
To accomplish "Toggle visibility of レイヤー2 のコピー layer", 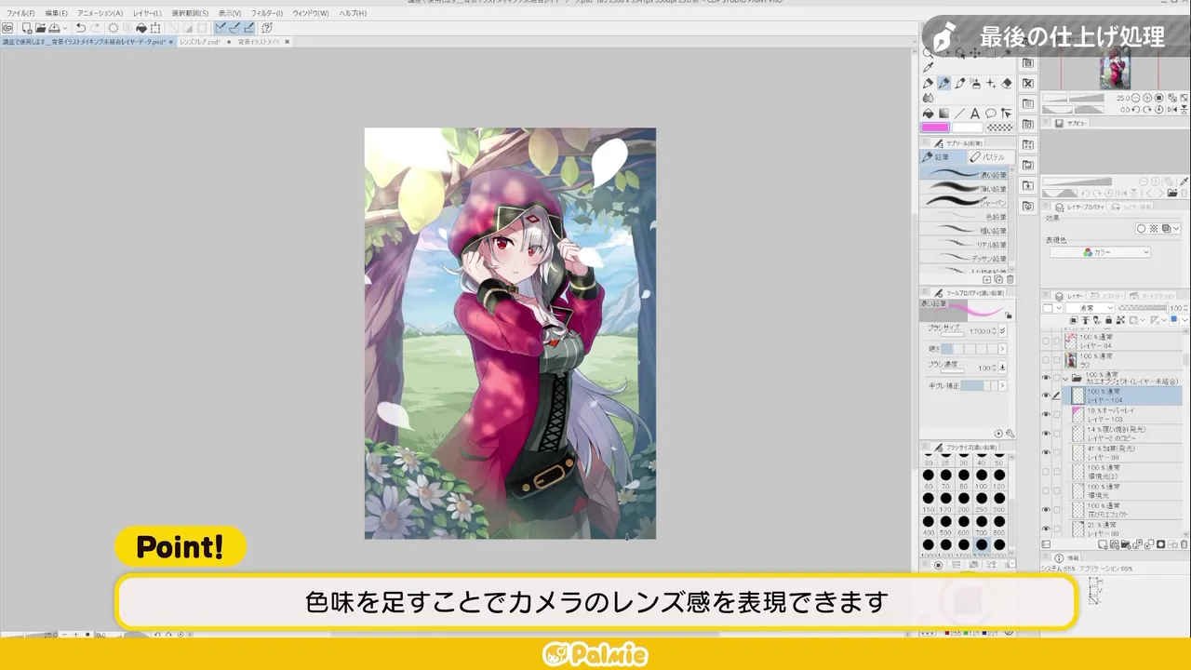I will [1046, 433].
